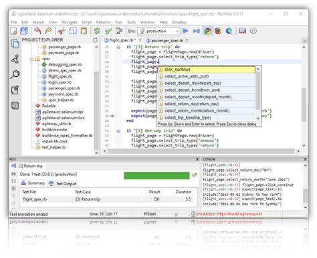
Task: Click the editor horizontal scrollbar
Action: point(201,151)
